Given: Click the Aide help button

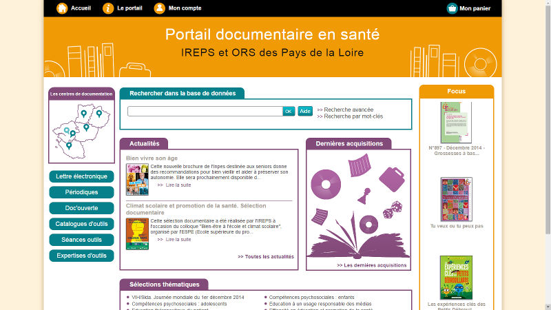Looking at the screenshot, I should click(305, 111).
